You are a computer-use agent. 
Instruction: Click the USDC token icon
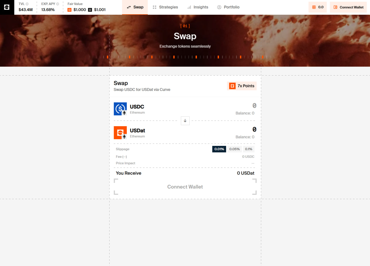point(120,109)
